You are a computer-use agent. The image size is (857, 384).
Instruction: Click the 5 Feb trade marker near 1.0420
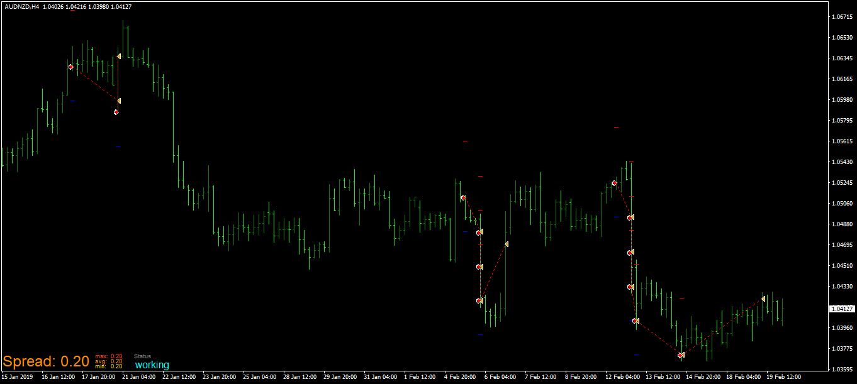479,300
